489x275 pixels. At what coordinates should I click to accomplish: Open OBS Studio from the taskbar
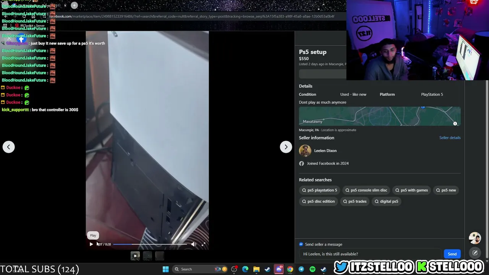pos(234,269)
